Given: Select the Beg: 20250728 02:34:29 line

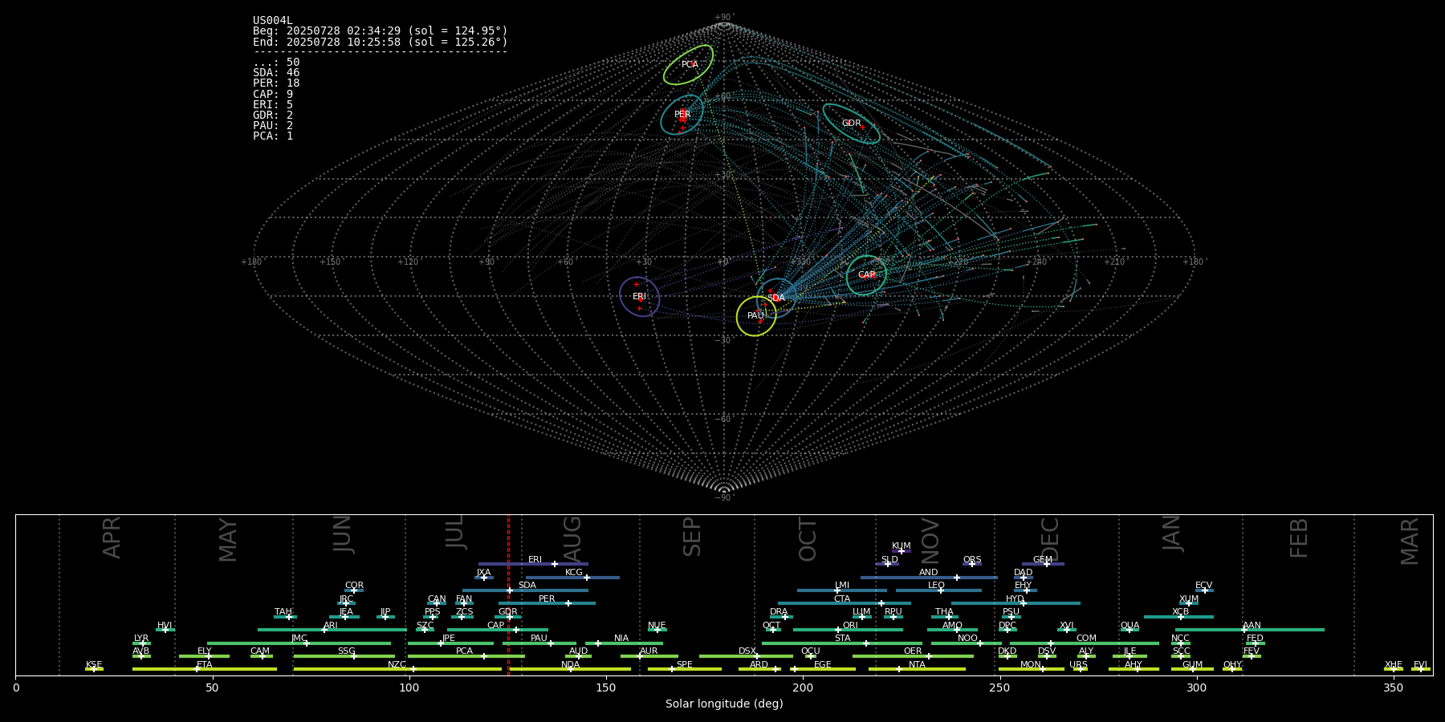Looking at the screenshot, I should [381, 31].
